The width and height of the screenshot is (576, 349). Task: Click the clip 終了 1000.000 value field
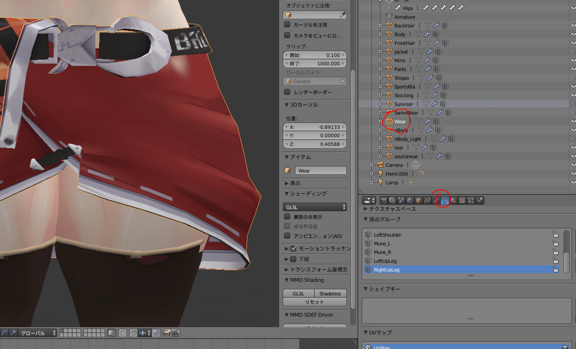[x=315, y=63]
